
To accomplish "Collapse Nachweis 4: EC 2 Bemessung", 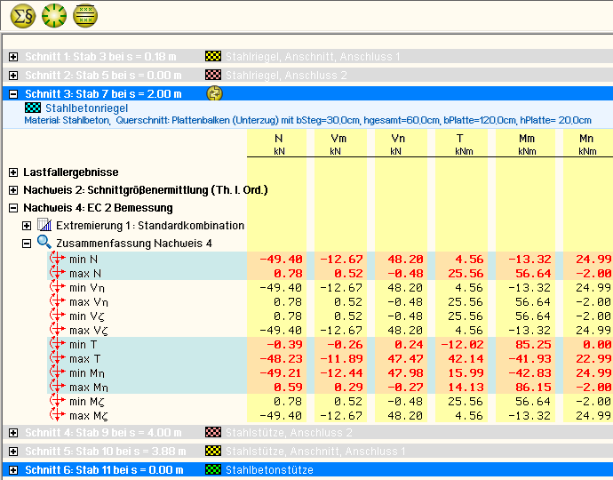I will pyautogui.click(x=13, y=207).
